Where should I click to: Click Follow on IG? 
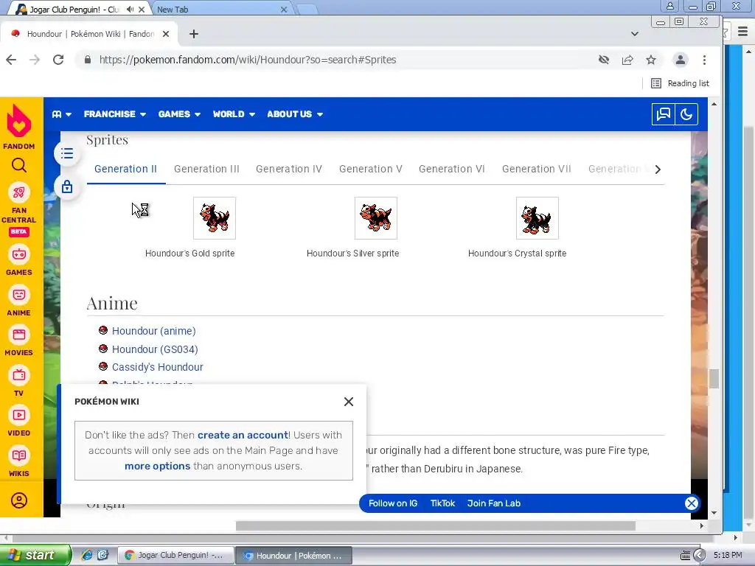click(393, 503)
